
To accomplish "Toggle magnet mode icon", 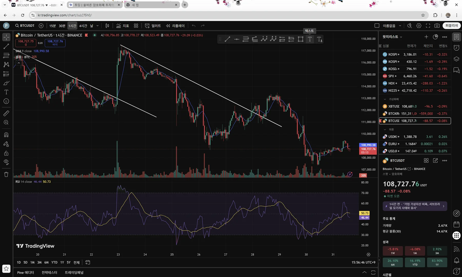I will coord(6,135).
